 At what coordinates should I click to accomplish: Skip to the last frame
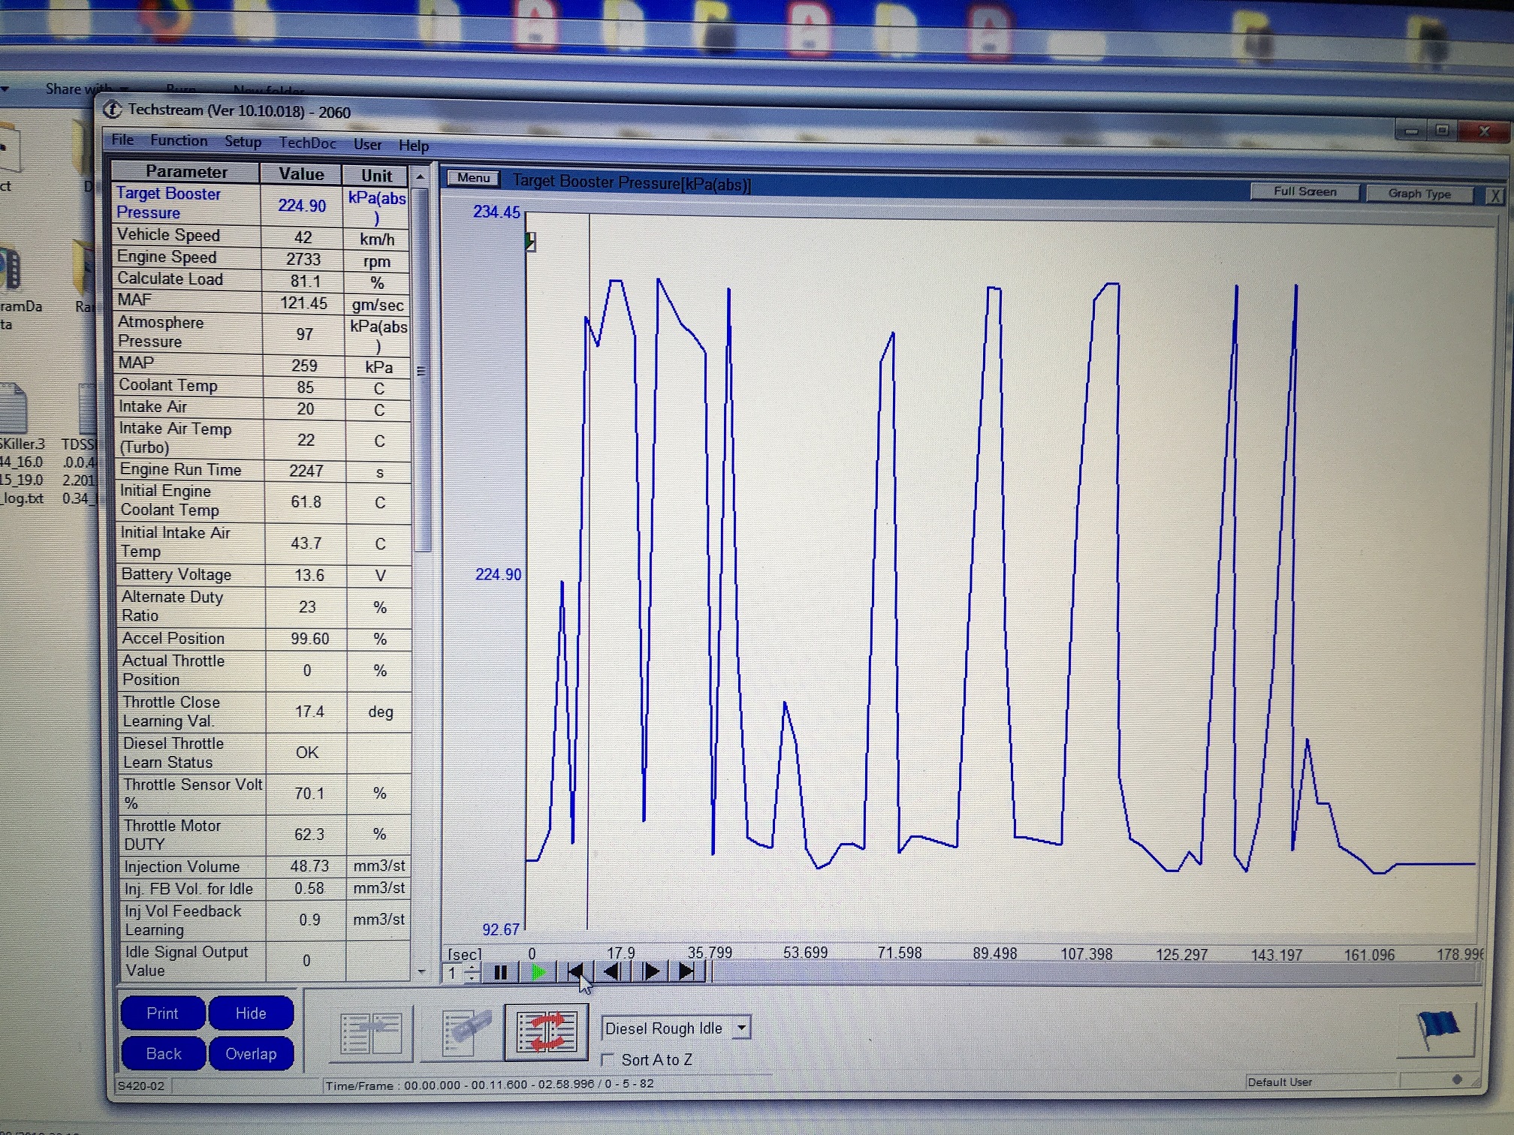(x=686, y=973)
